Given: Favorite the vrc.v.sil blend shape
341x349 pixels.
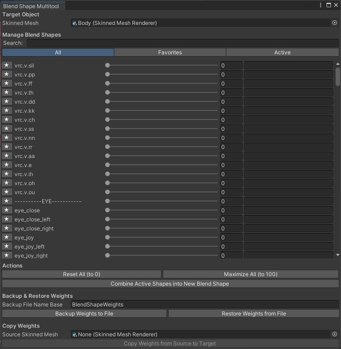Looking at the screenshot, I should (6, 65).
